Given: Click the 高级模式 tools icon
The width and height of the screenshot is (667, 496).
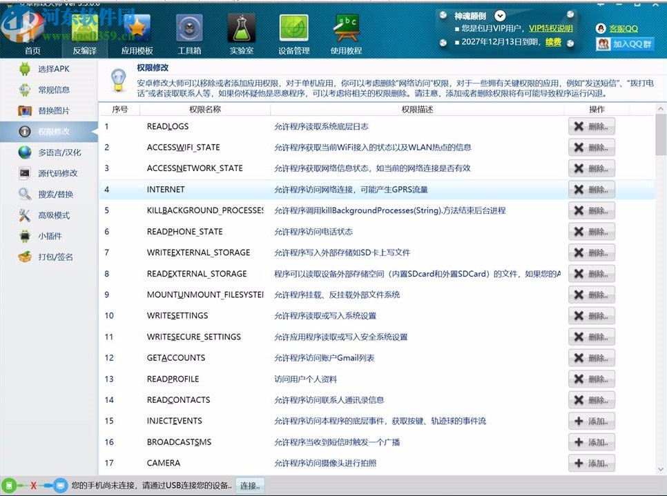Looking at the screenshot, I should (25, 215).
